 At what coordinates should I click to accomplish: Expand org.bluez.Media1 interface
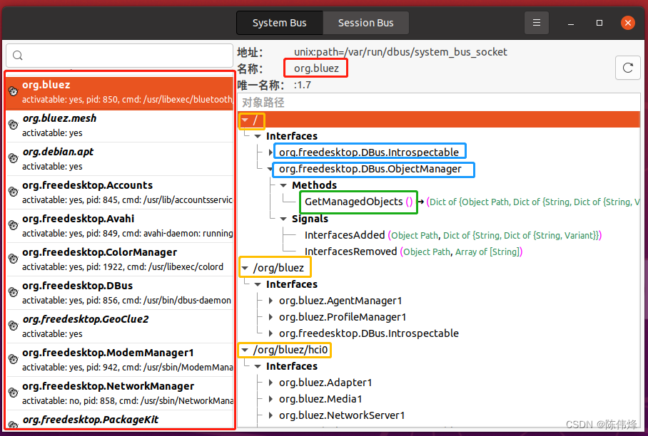[x=270, y=399]
